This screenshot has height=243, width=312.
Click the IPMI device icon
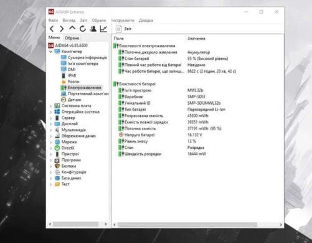64,75
